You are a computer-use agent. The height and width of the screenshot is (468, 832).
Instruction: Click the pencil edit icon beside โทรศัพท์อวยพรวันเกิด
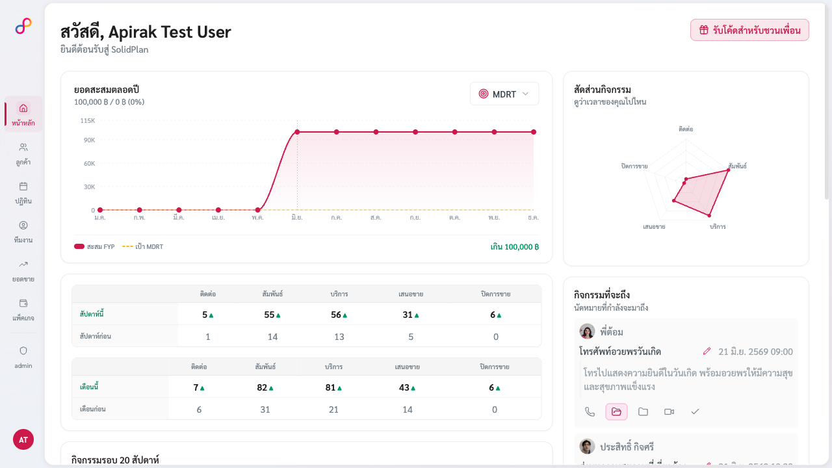coord(707,352)
